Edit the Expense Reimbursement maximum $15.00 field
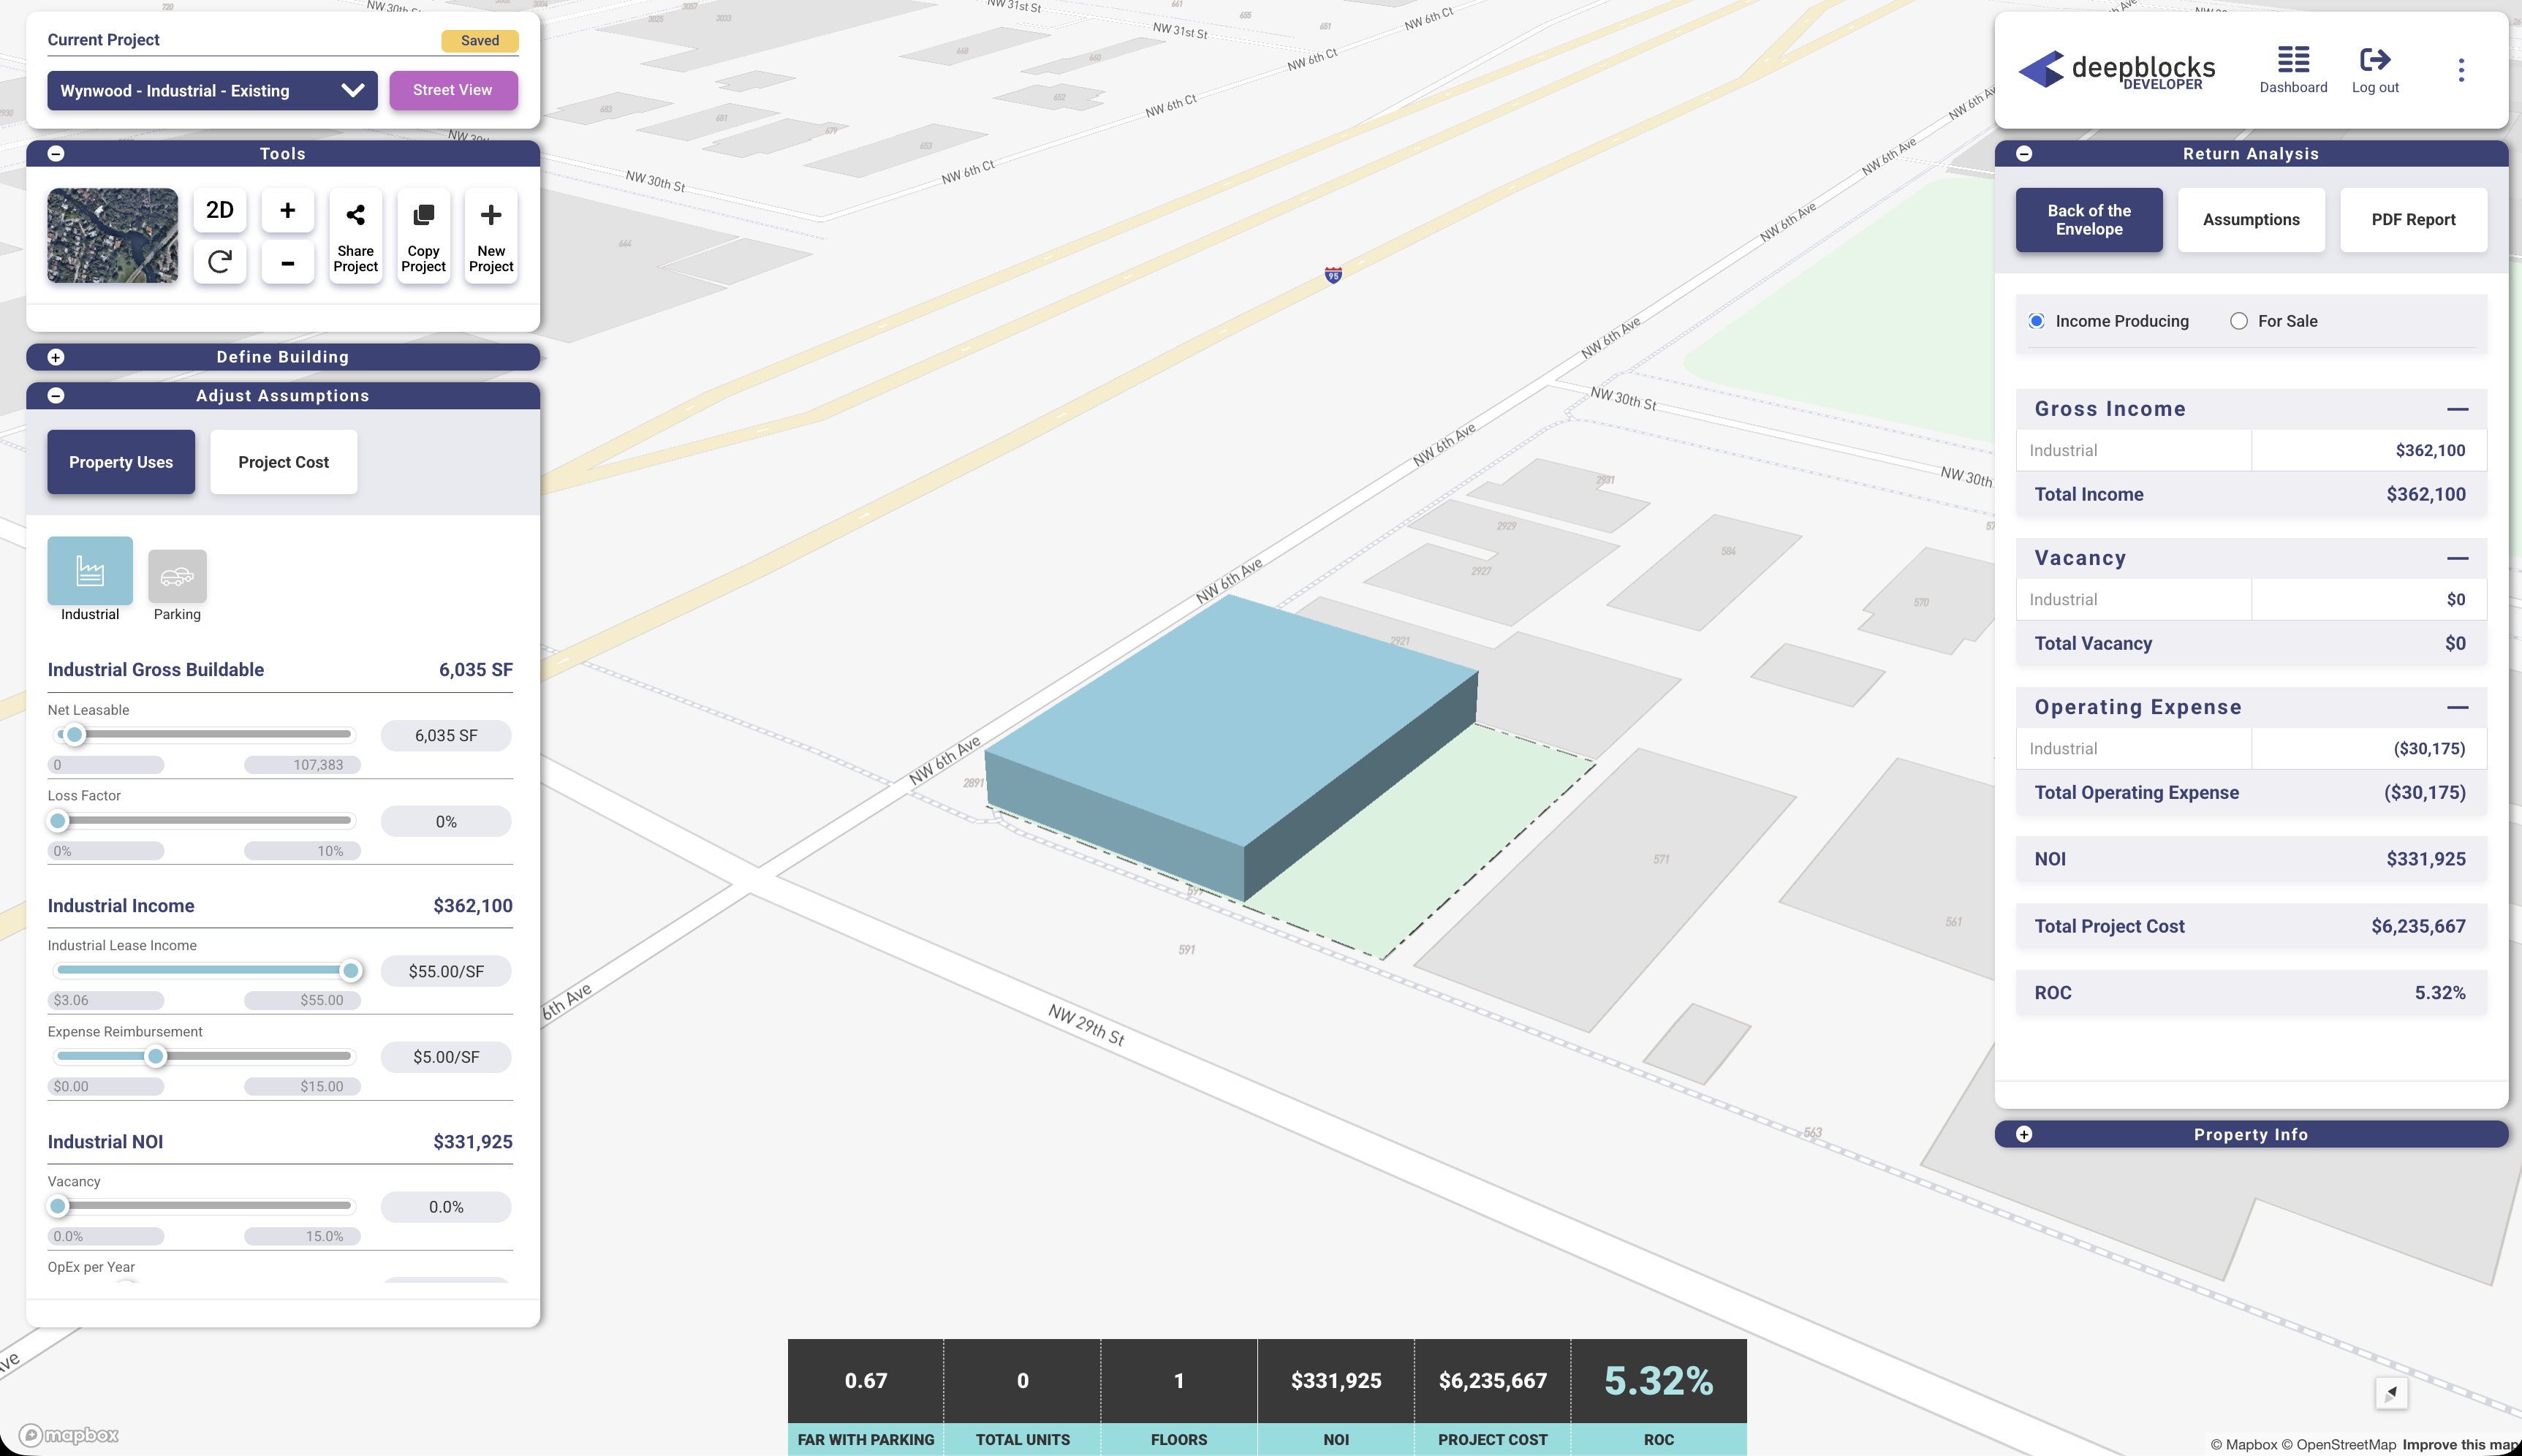The image size is (2522, 1456). (x=302, y=1086)
